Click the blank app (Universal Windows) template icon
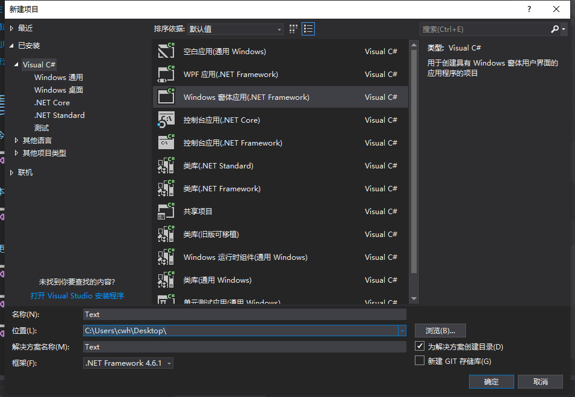 pos(166,51)
